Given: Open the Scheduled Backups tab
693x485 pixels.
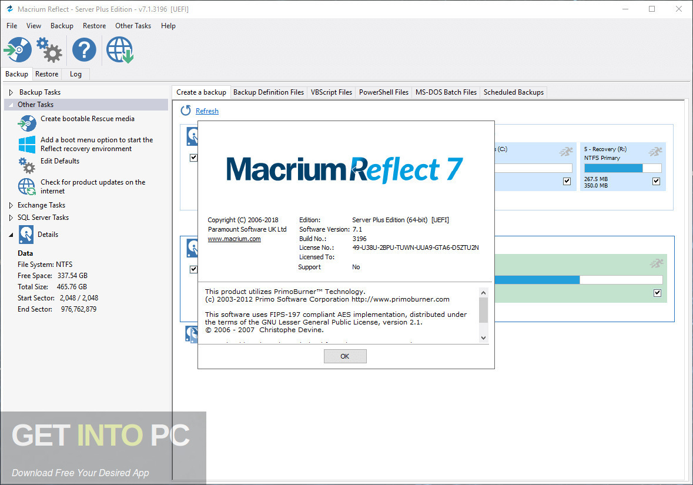Looking at the screenshot, I should tap(514, 92).
